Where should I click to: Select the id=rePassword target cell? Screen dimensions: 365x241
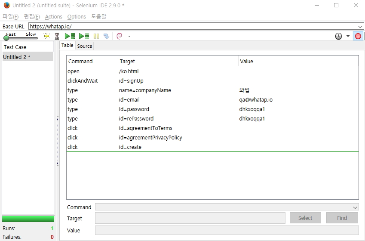pos(136,119)
